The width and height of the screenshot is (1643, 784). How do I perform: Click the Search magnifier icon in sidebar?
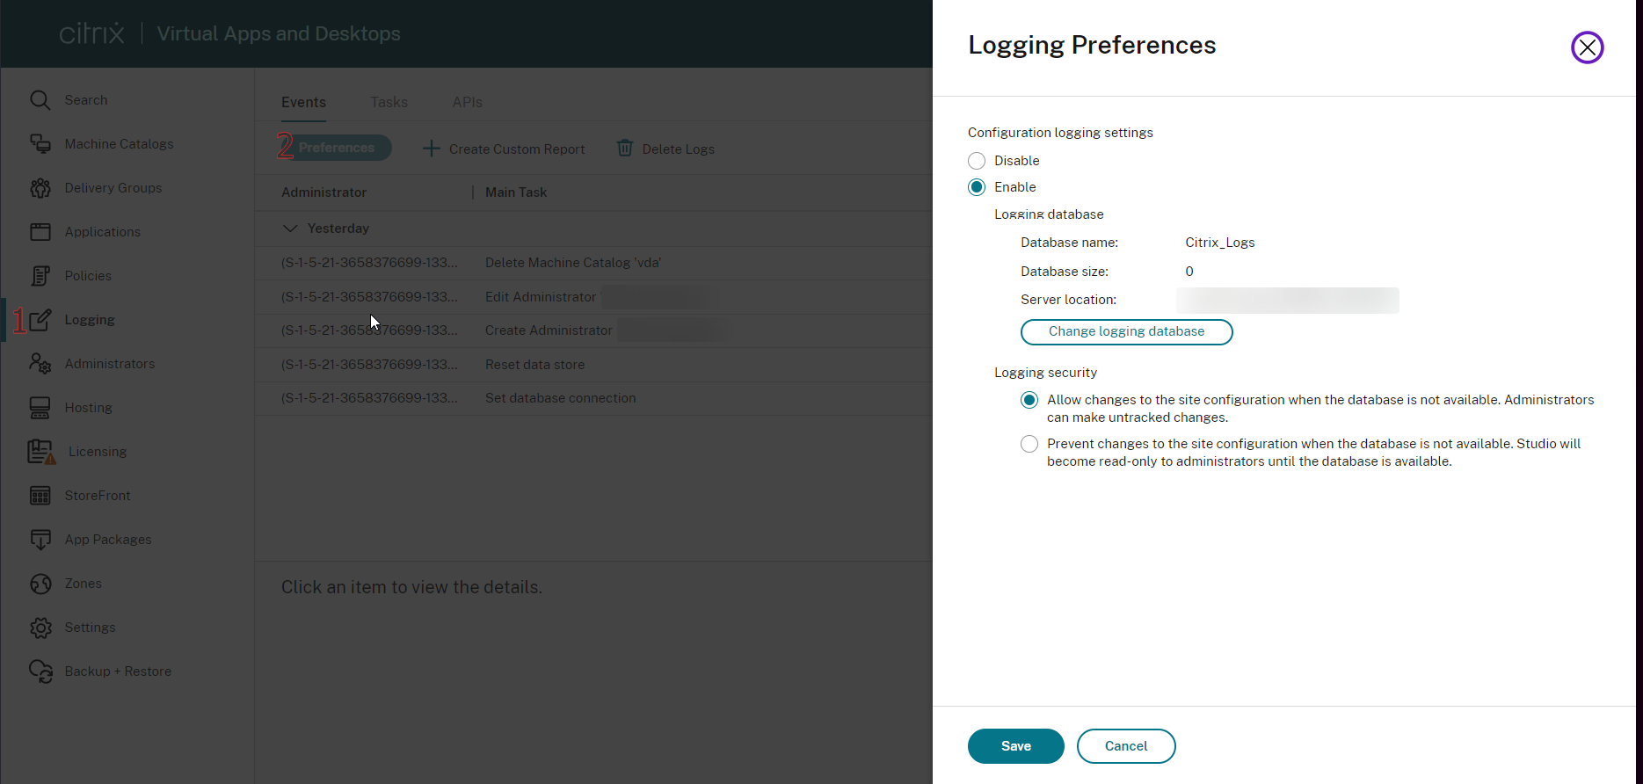(x=40, y=100)
